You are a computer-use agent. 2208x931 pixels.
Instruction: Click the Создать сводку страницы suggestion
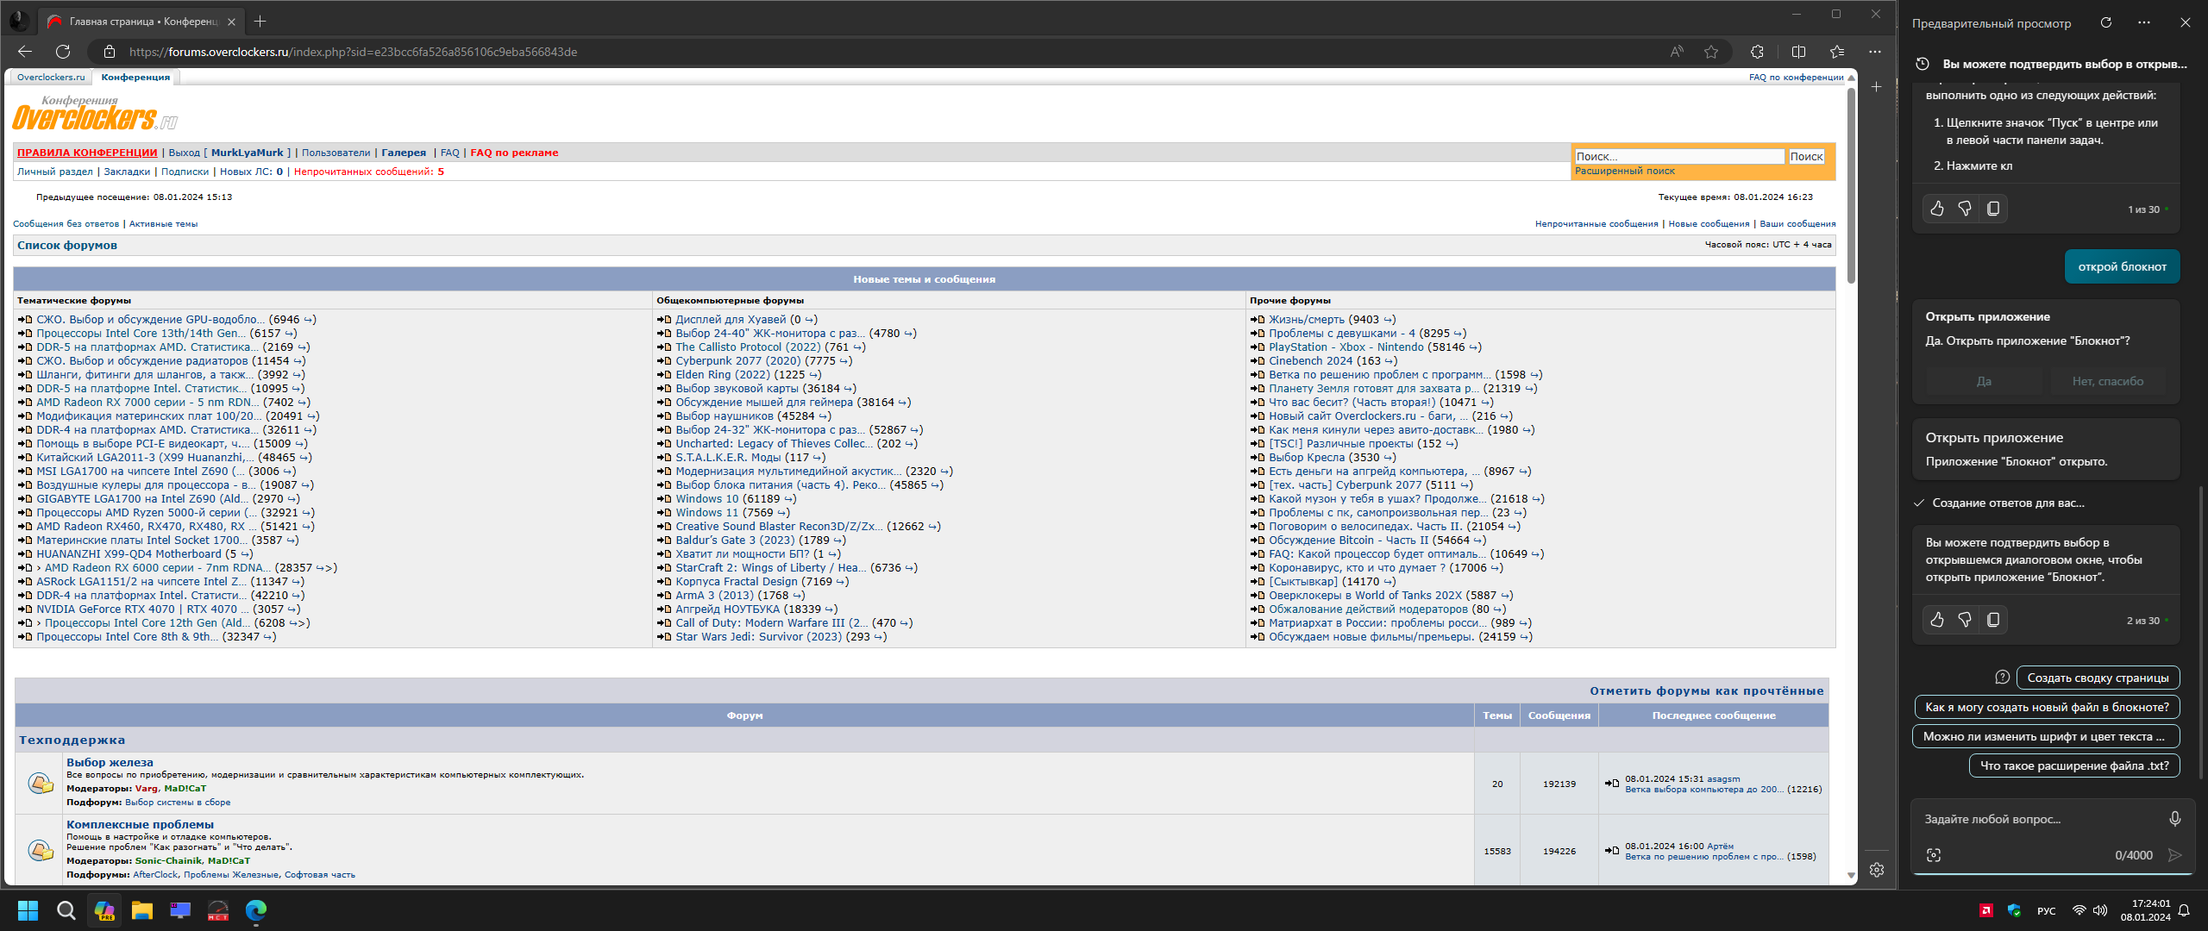pos(2098,678)
